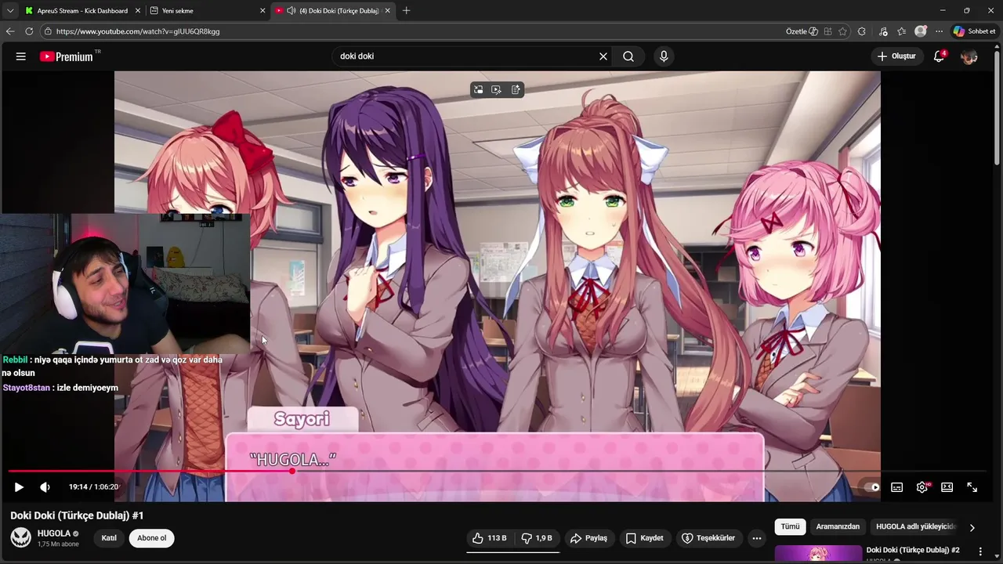Image resolution: width=1003 pixels, height=564 pixels.
Task: Close the Kick Dashboard tab
Action: [x=138, y=11]
